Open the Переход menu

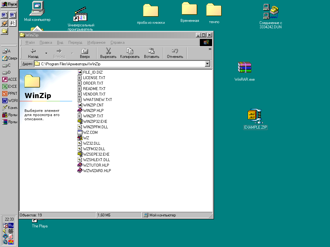(x=75, y=42)
